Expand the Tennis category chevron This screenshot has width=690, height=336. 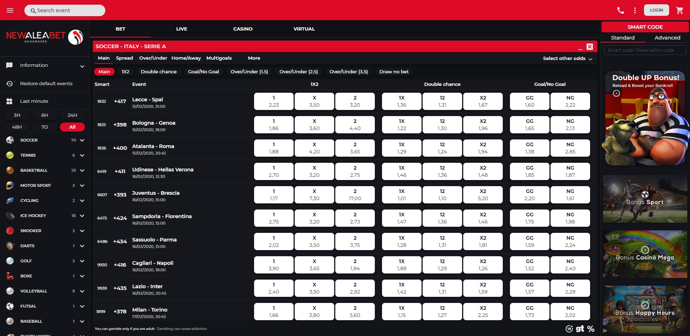tap(82, 156)
